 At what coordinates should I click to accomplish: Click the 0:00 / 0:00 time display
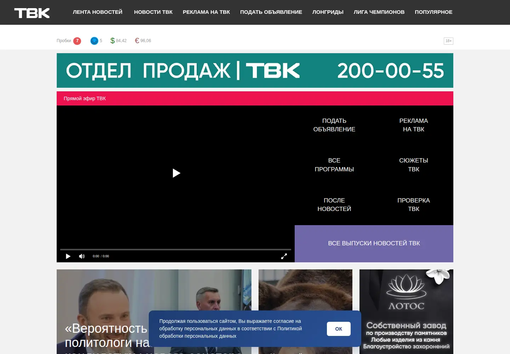coord(101,256)
